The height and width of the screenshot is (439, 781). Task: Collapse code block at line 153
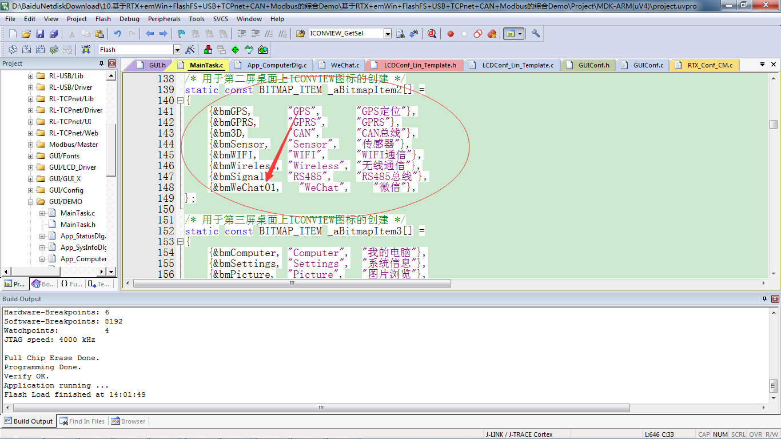(x=180, y=242)
